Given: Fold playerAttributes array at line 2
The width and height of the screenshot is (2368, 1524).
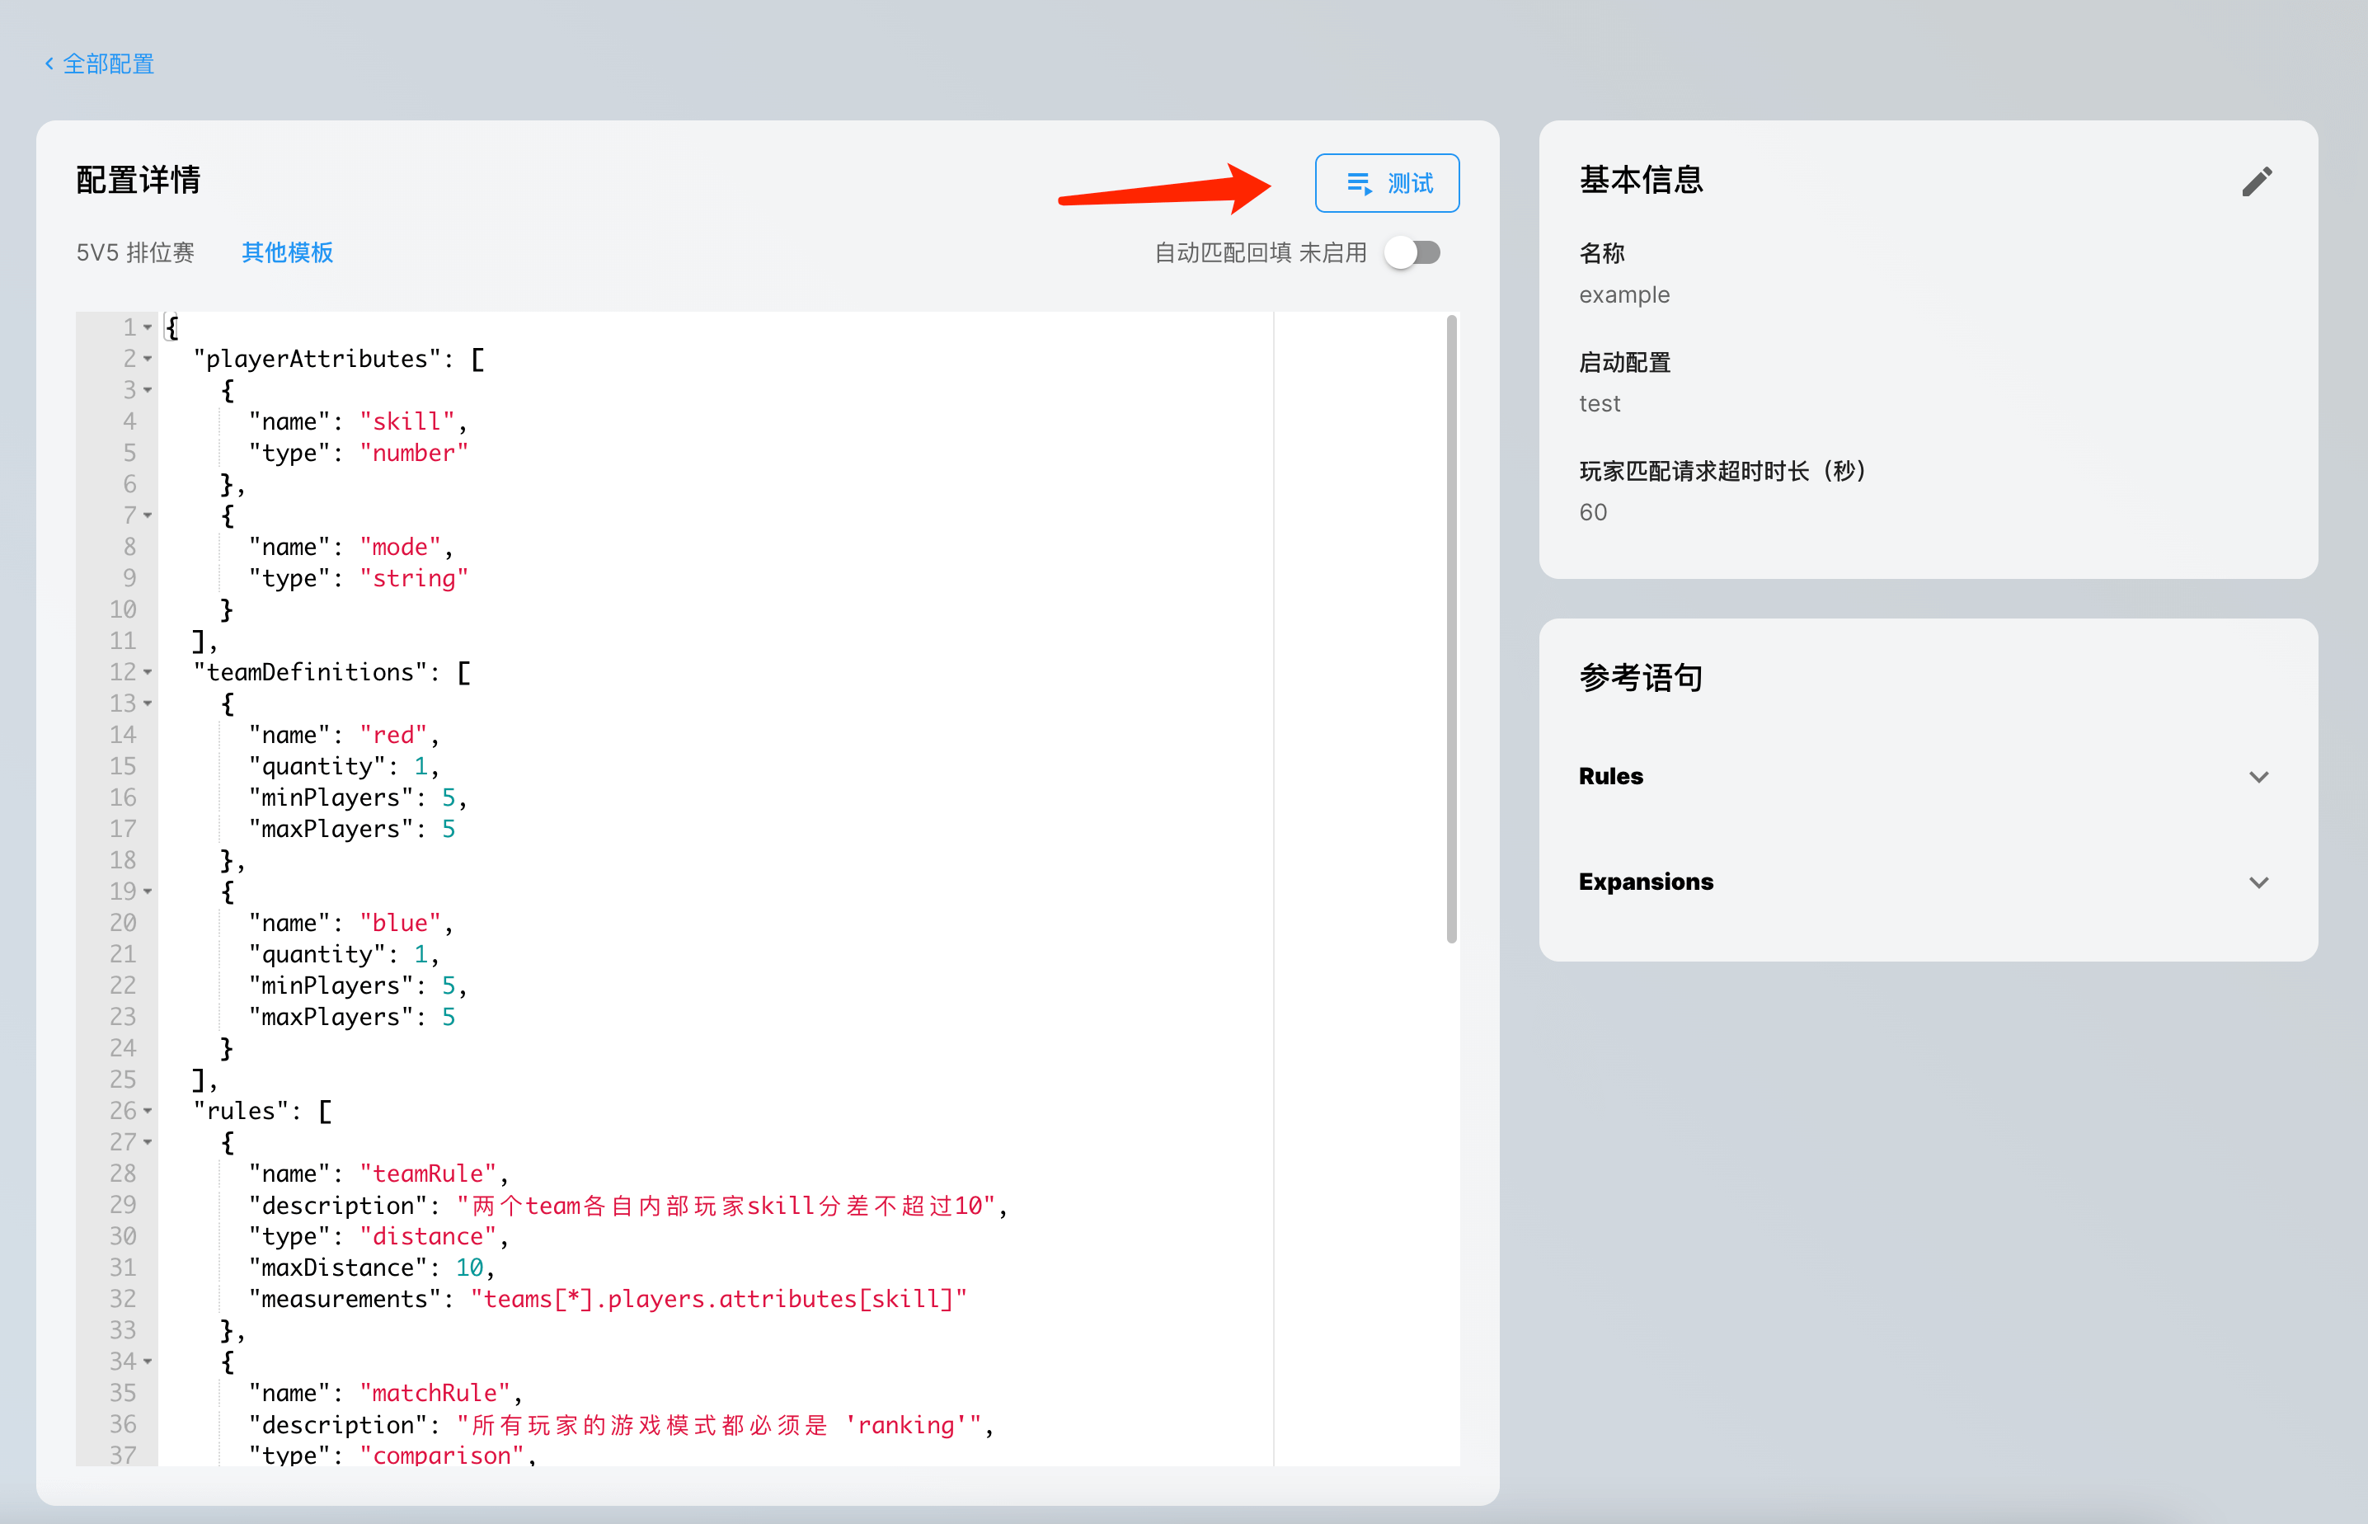Looking at the screenshot, I should tap(148, 360).
